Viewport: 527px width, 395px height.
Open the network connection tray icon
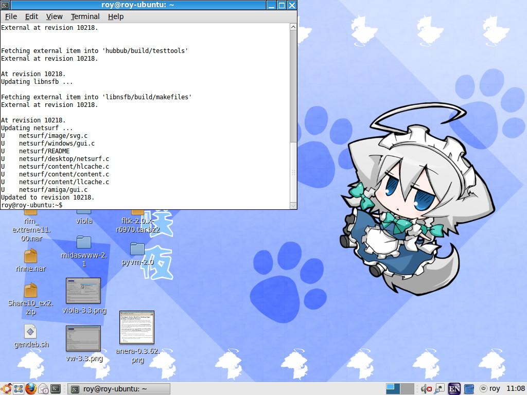coord(440,389)
